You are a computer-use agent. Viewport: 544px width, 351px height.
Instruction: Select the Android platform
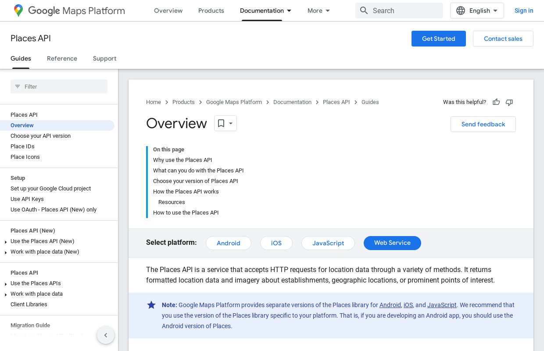click(x=229, y=243)
